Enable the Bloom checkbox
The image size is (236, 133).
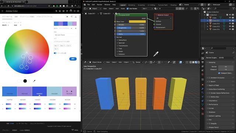(209, 82)
